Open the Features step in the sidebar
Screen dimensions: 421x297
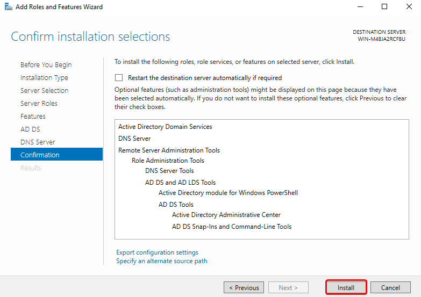[x=33, y=116]
